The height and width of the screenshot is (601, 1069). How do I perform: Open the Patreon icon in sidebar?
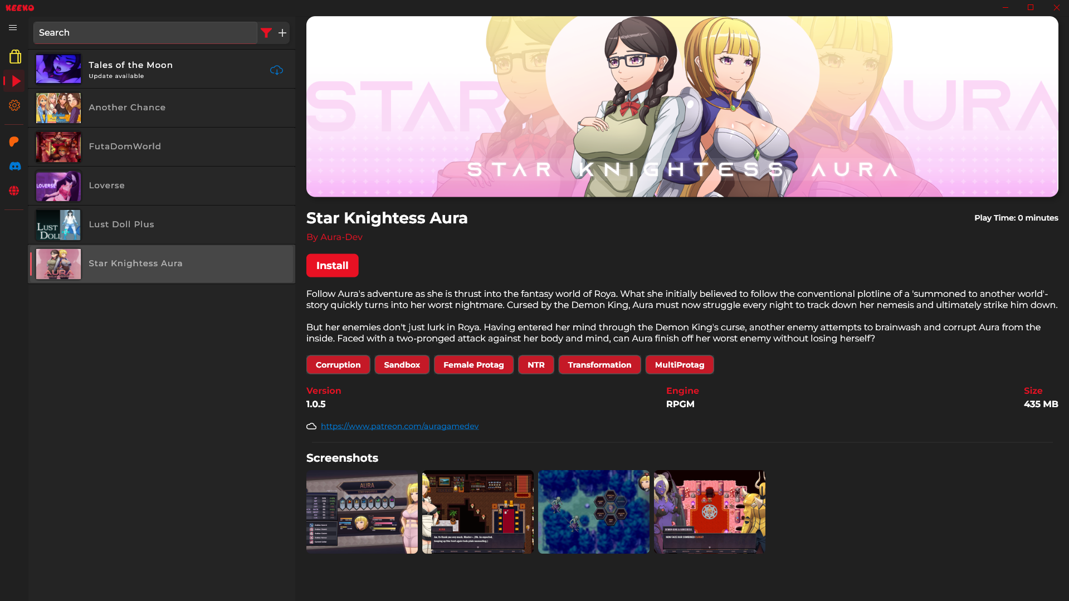(14, 142)
